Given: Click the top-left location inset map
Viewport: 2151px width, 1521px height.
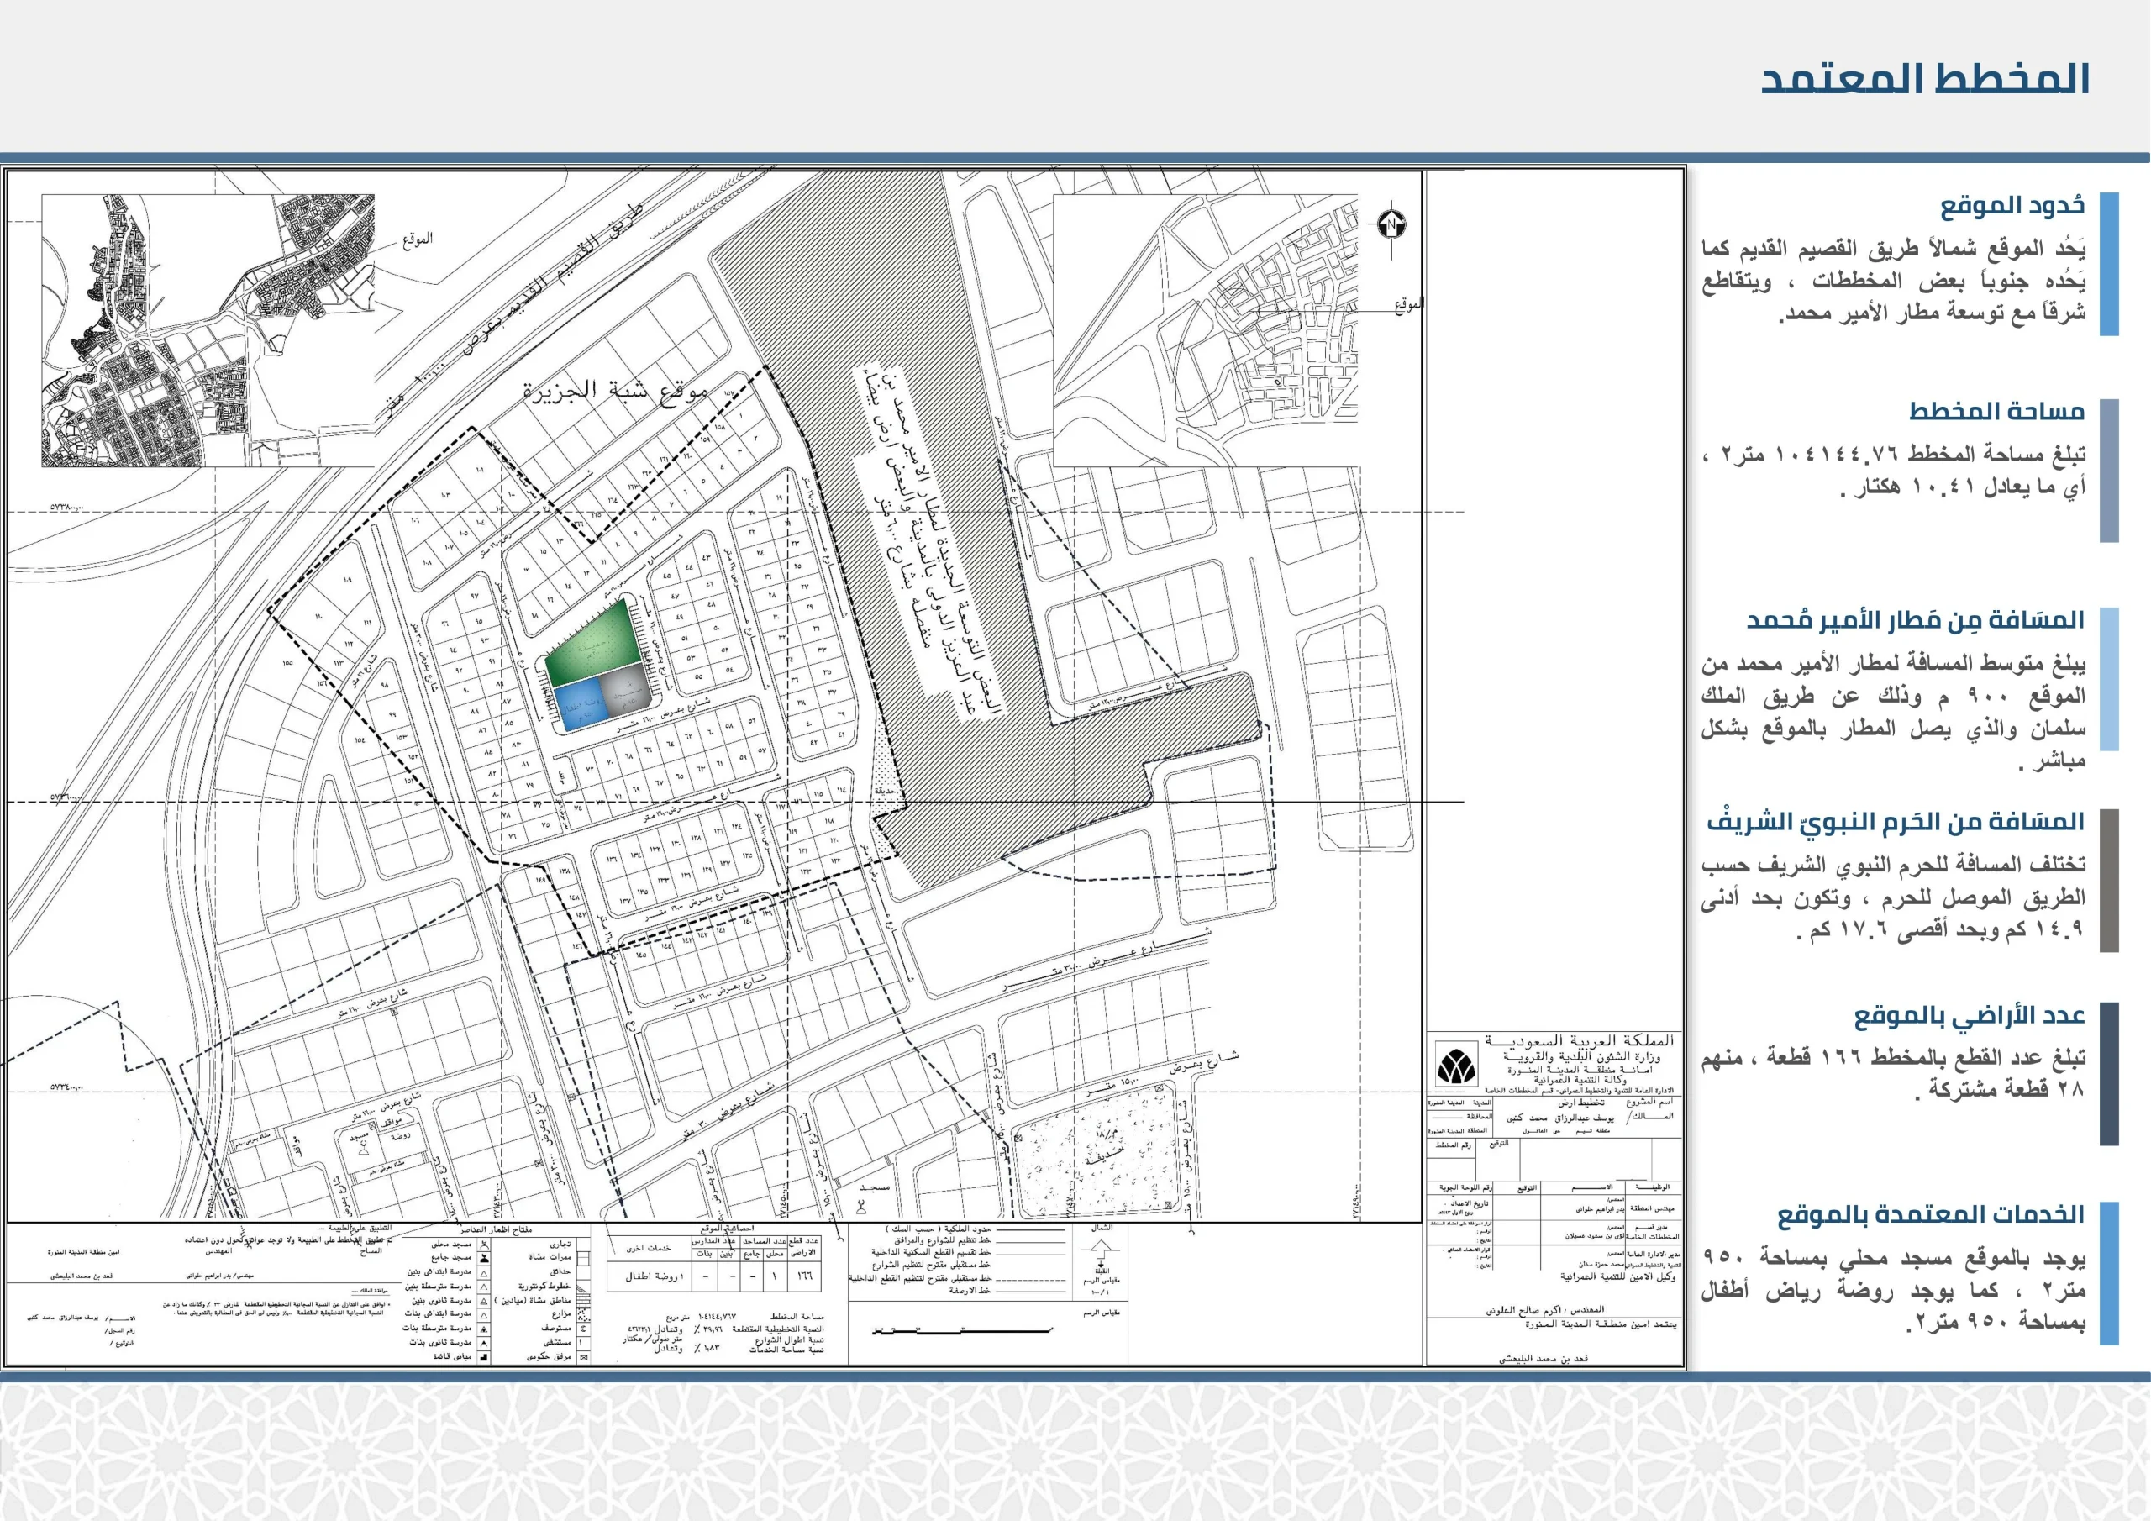Looking at the screenshot, I should pos(208,330).
